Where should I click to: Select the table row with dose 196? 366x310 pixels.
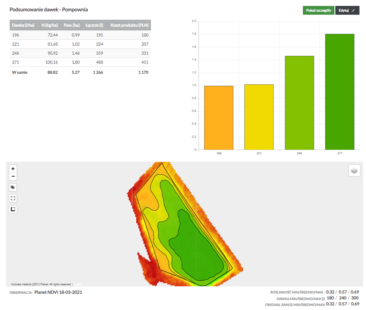tap(80, 35)
